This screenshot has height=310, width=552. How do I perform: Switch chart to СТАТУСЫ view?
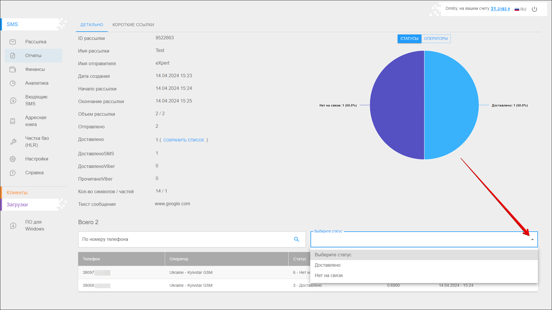tap(409, 39)
